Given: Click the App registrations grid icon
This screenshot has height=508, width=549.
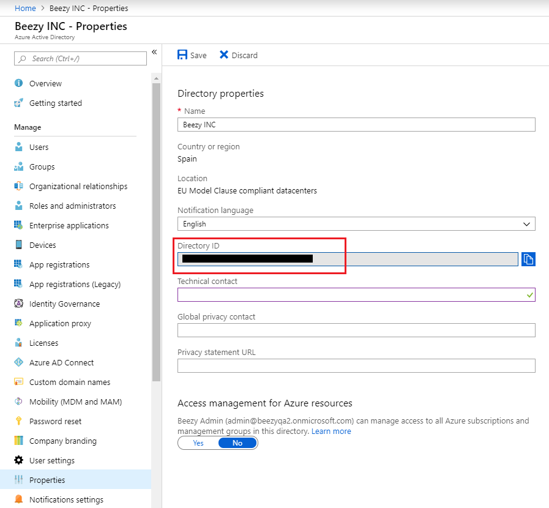Looking at the screenshot, I should coord(18,264).
